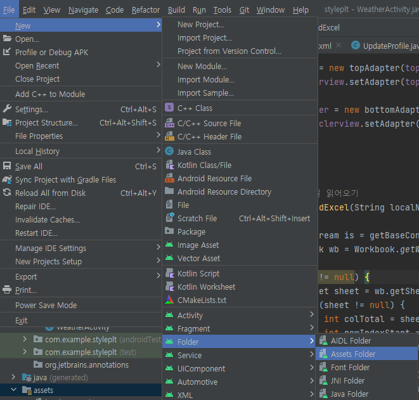Click the Java Class icon
This screenshot has width=419, height=400.
pos(169,152)
